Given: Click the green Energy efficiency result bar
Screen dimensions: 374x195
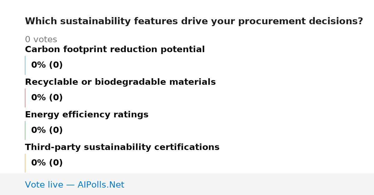Looking at the screenshot, I should pos(25,130).
